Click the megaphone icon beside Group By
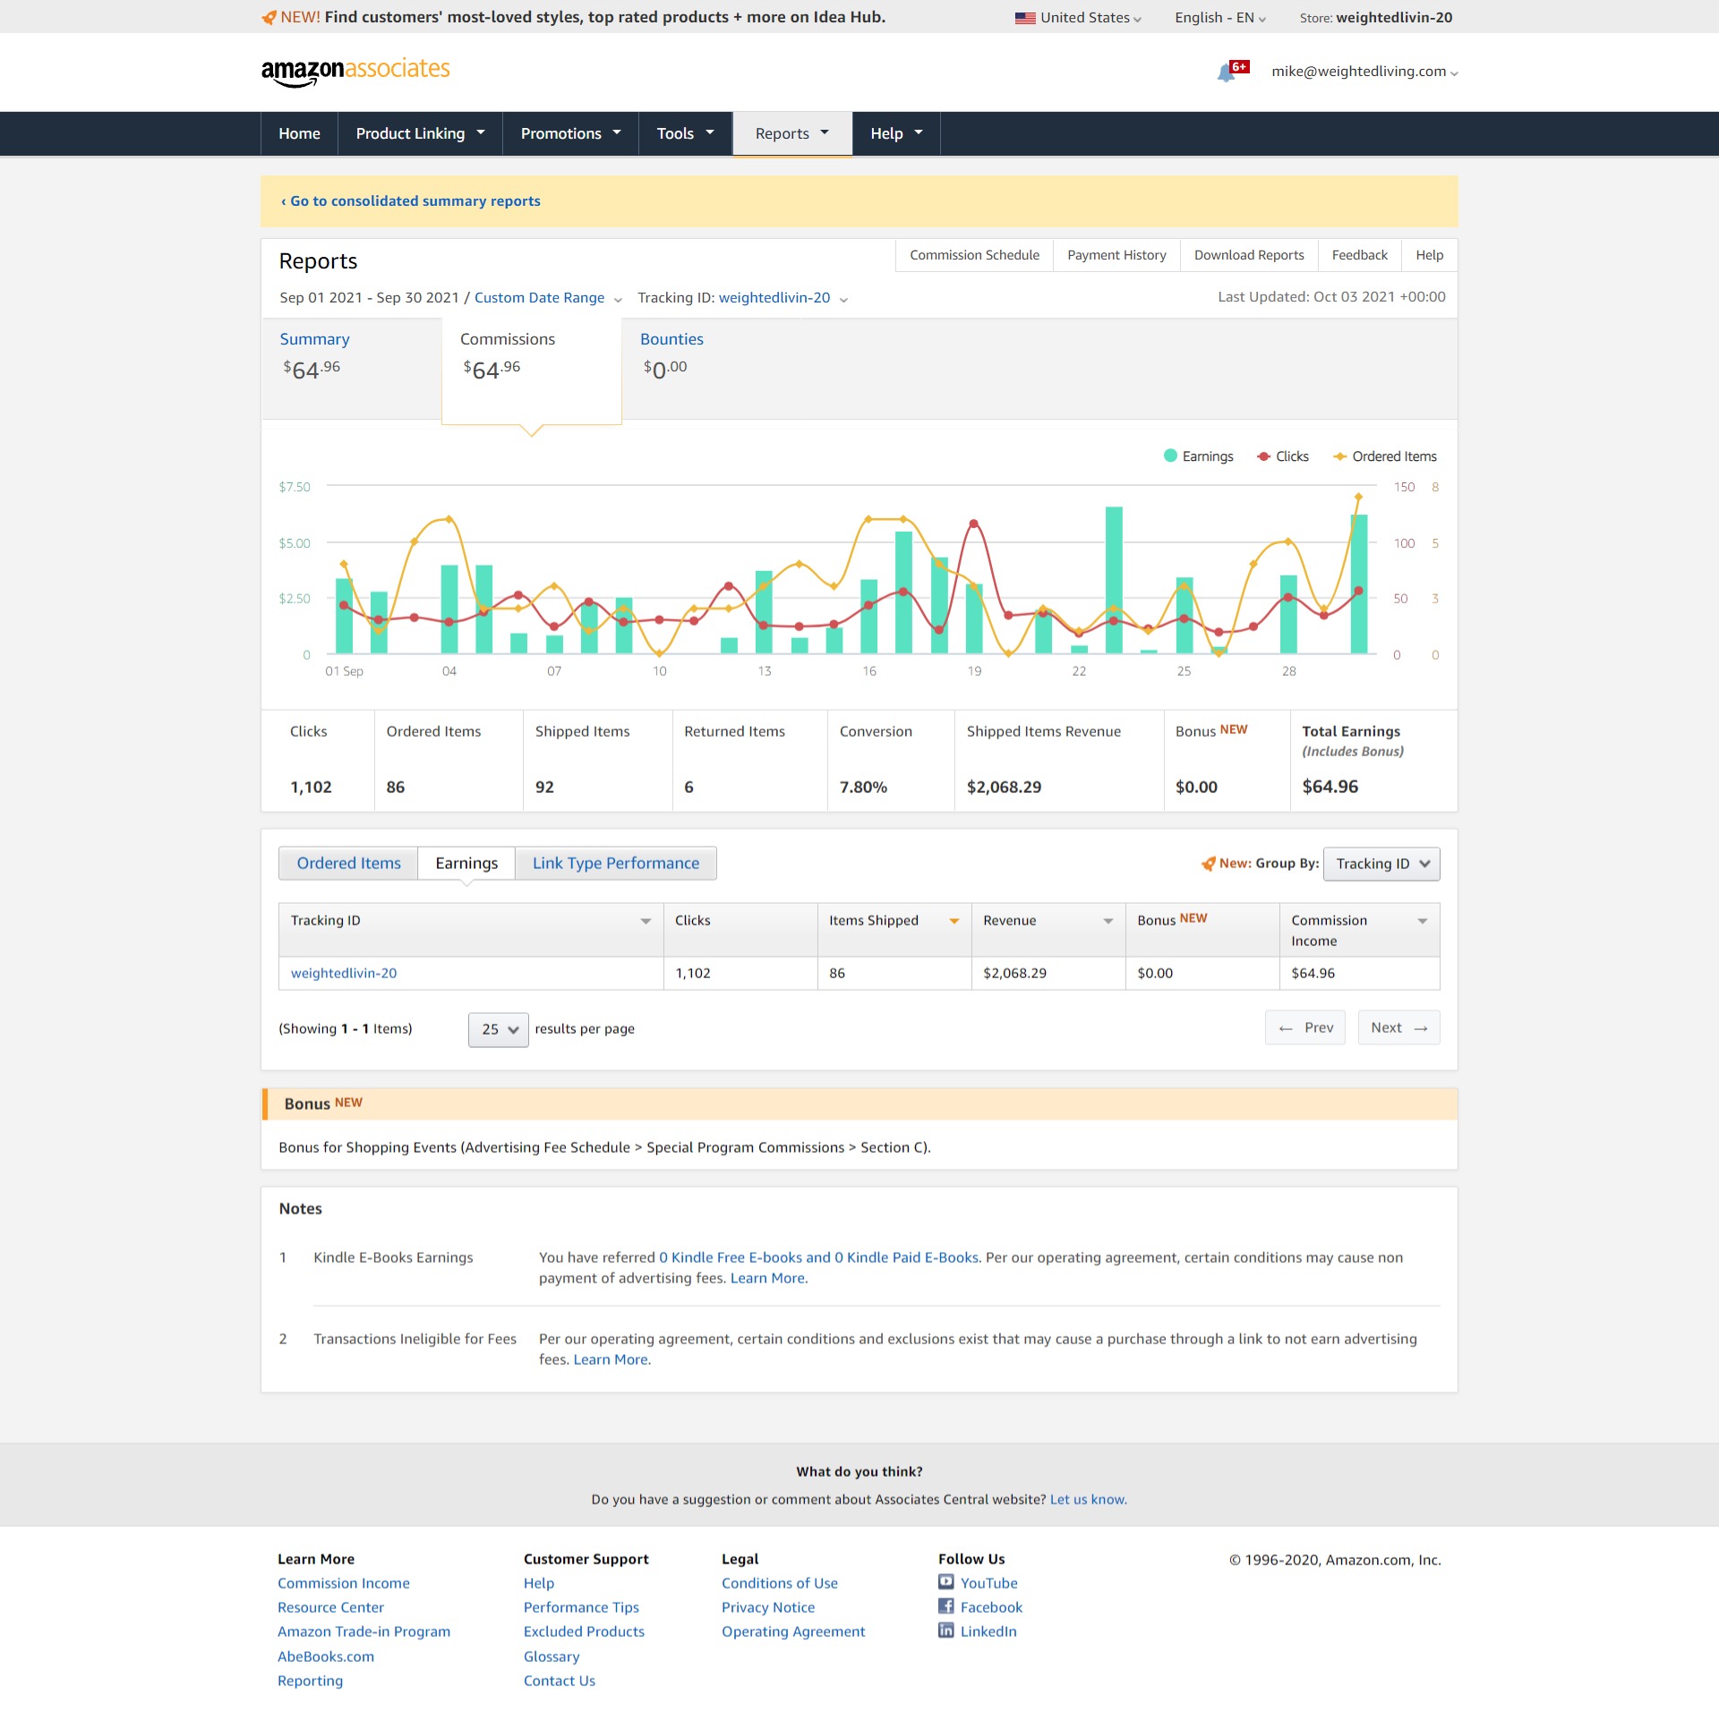The height and width of the screenshot is (1729, 1719). point(1208,864)
